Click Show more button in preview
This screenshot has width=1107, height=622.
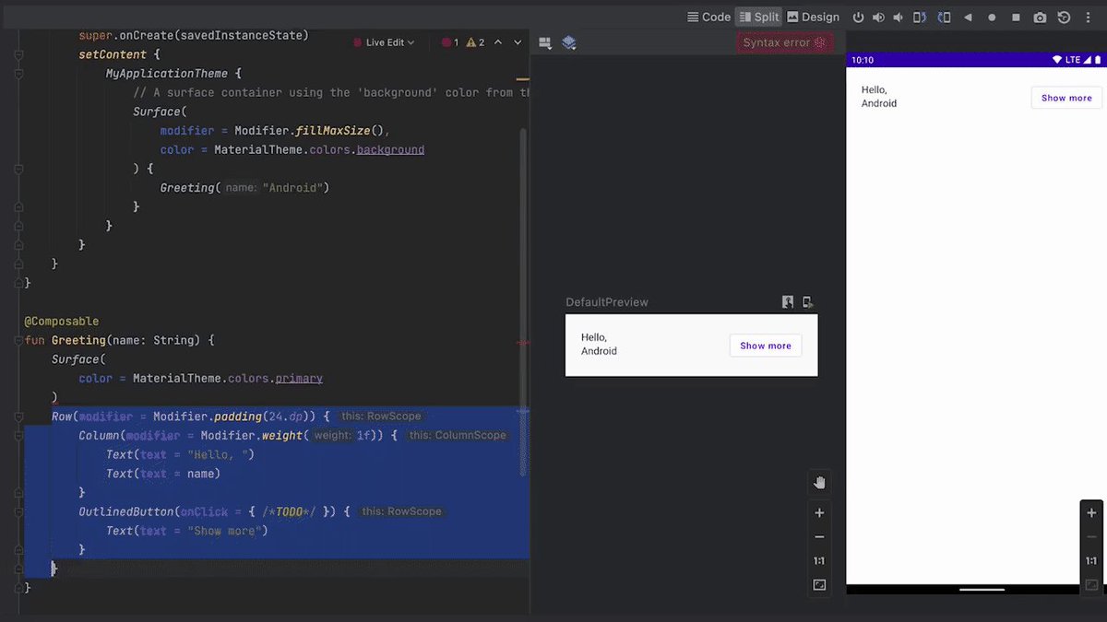point(766,346)
